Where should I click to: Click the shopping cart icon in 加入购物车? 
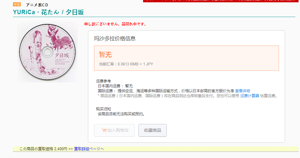click(104, 130)
